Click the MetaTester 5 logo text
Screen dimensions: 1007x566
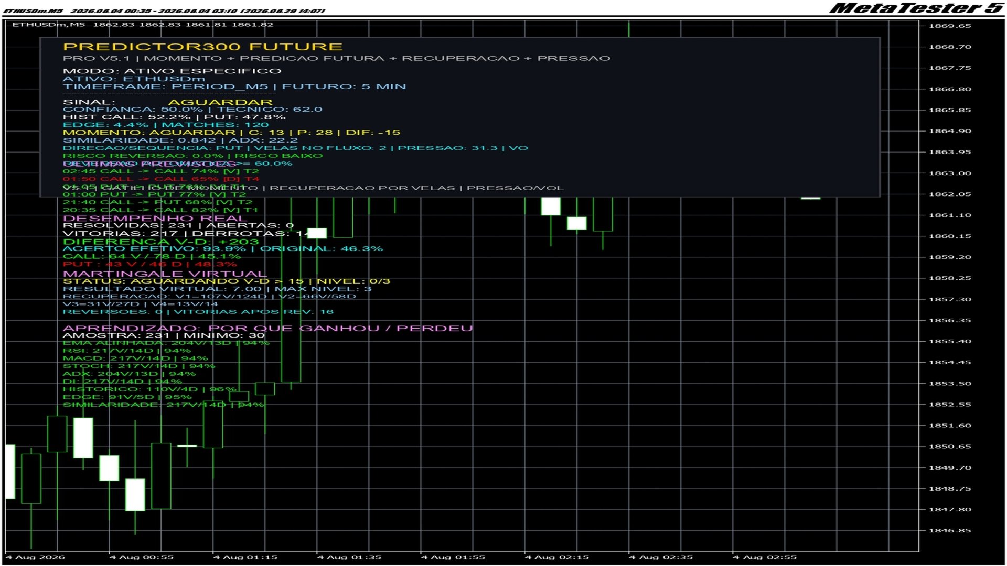click(x=916, y=8)
